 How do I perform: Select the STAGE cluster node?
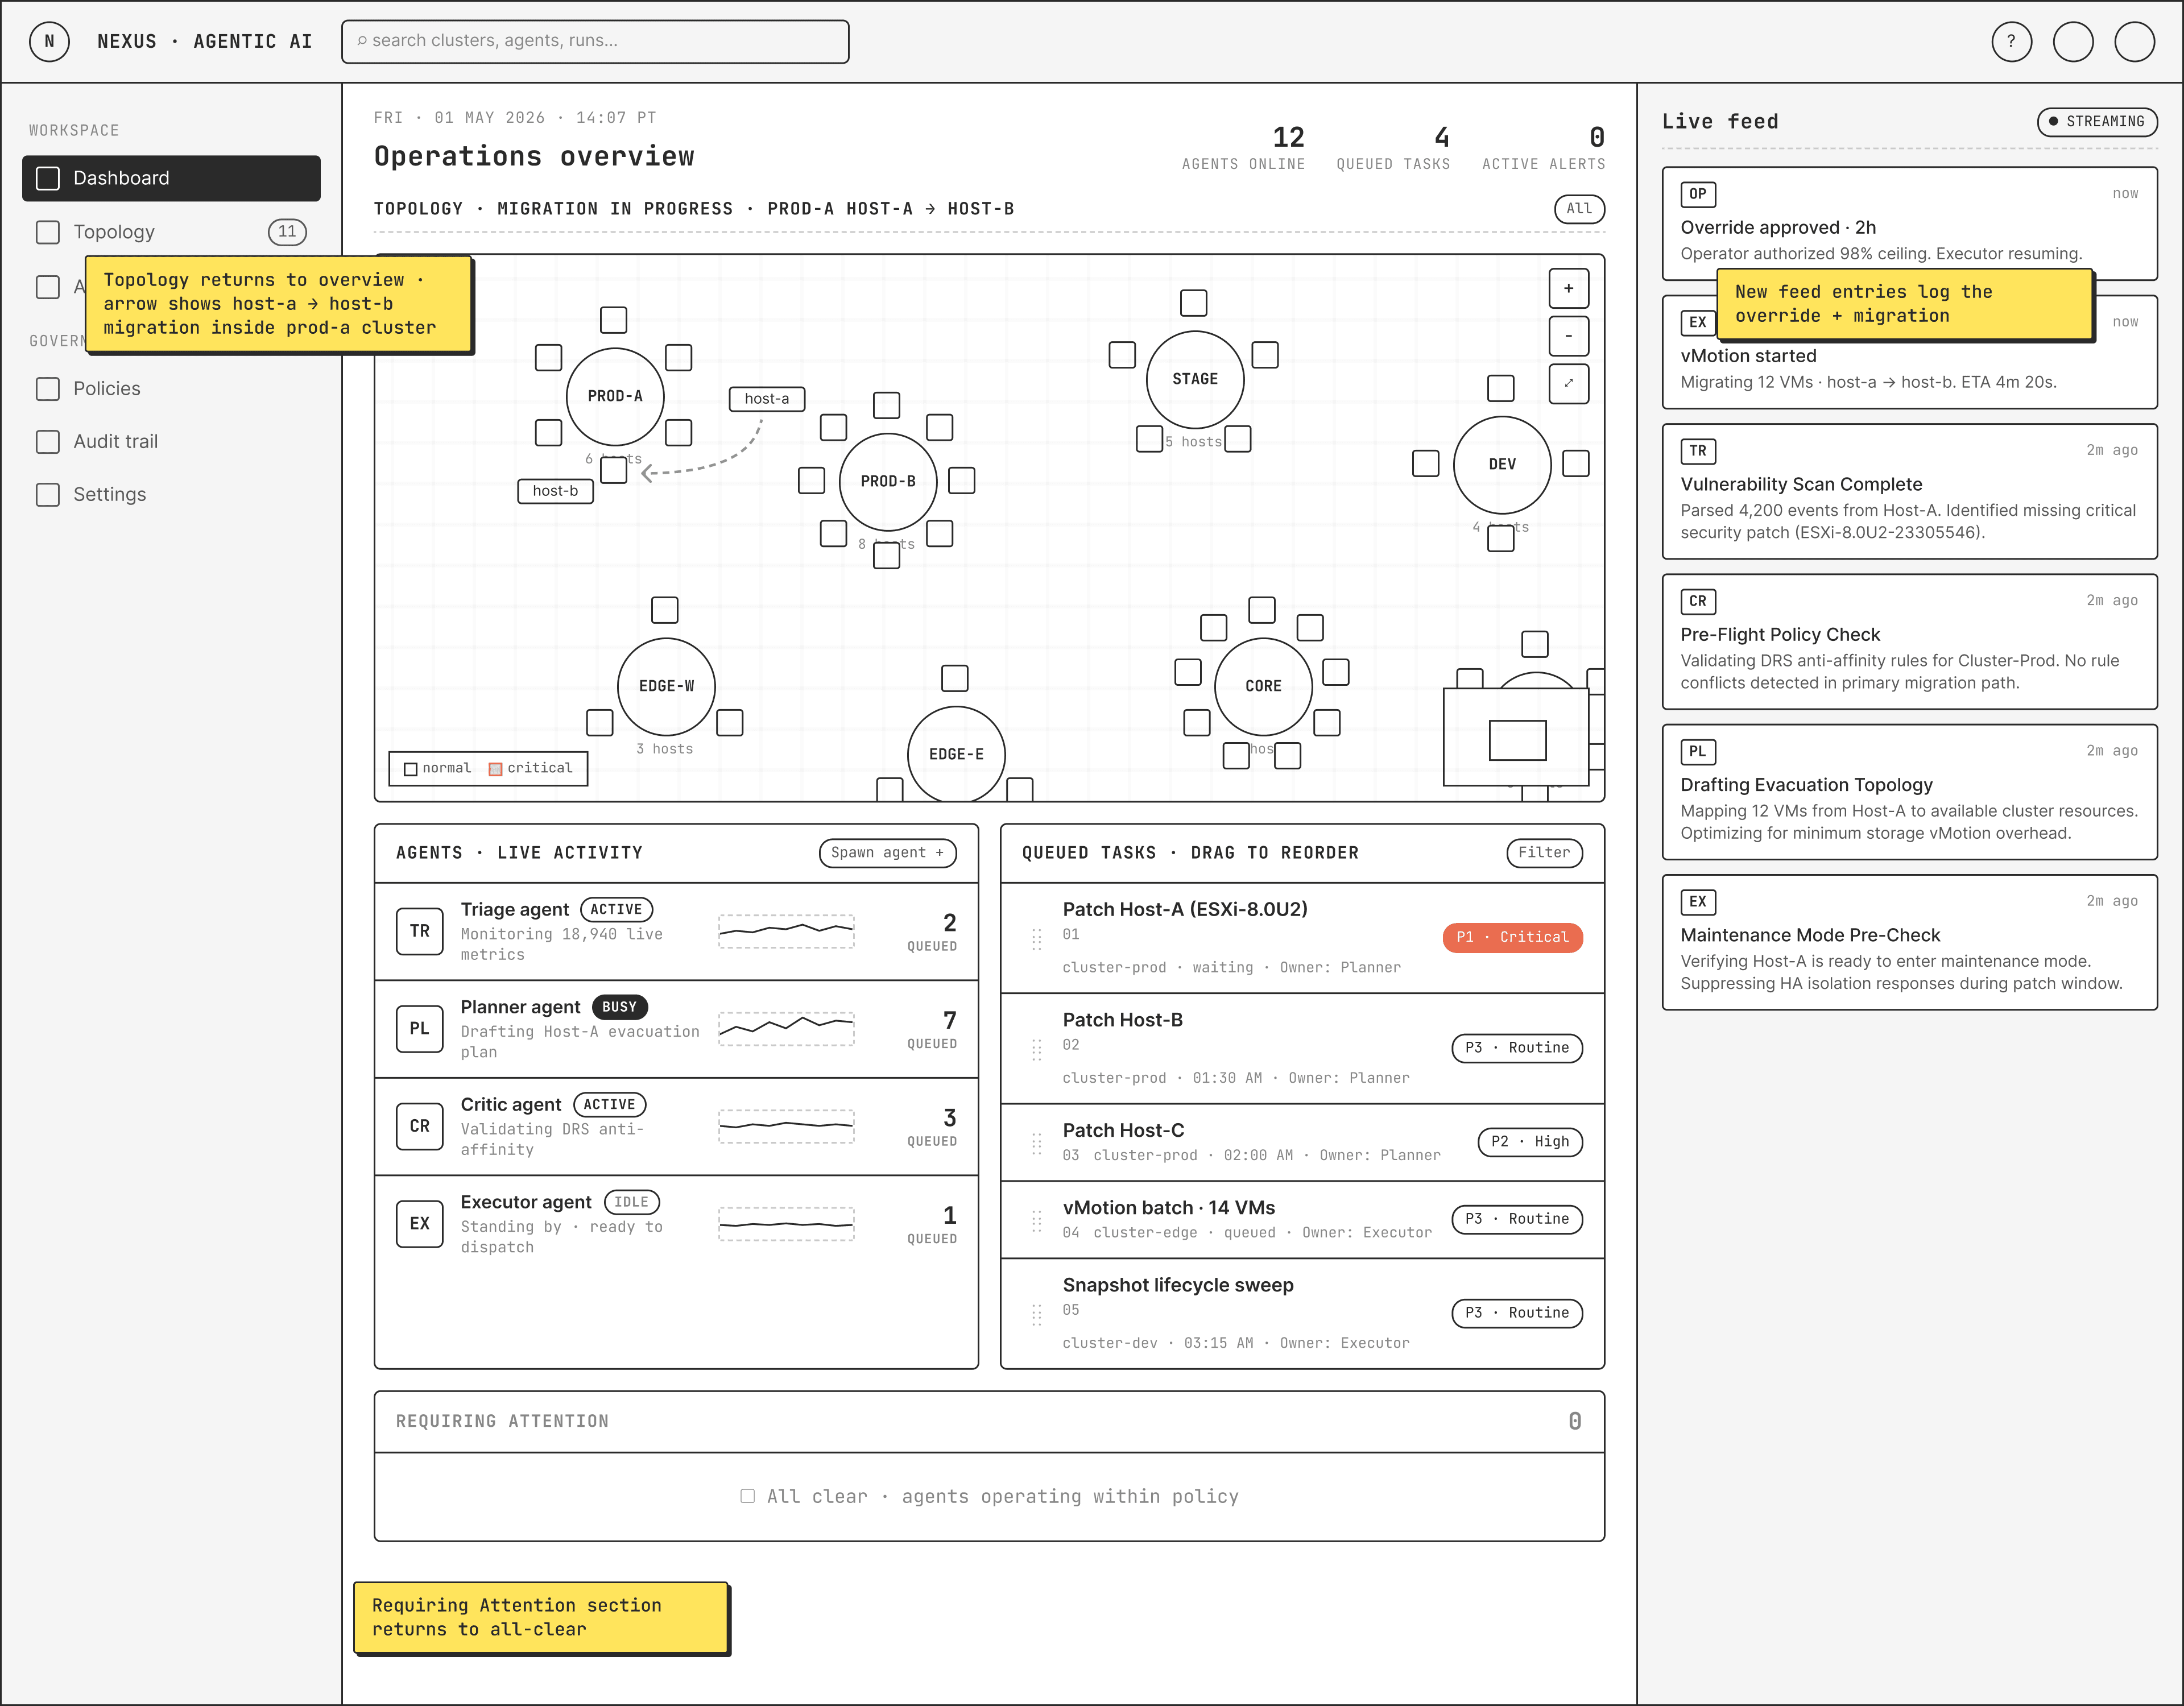pyautogui.click(x=1195, y=379)
